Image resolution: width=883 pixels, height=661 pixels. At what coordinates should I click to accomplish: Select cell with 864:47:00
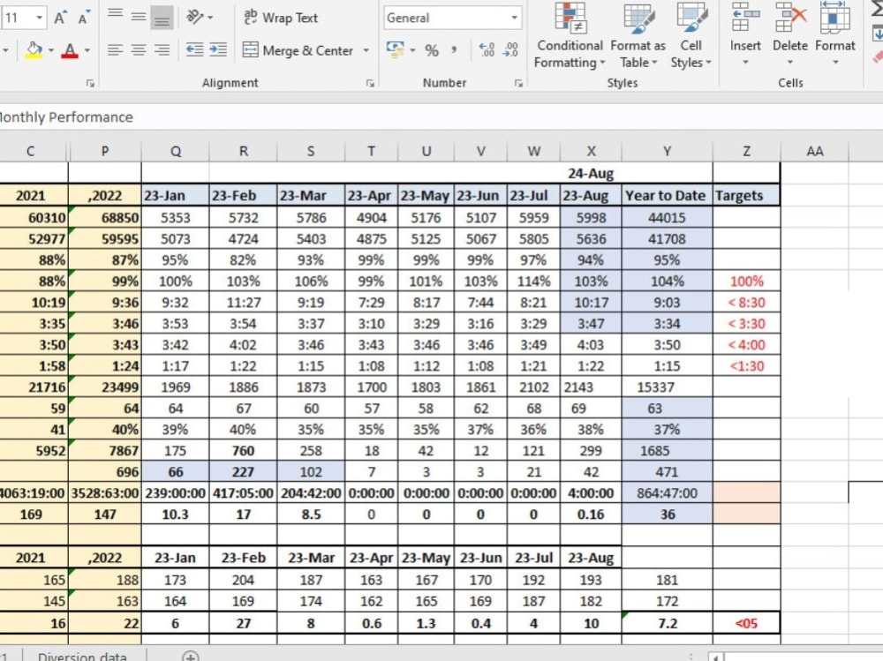tap(667, 492)
